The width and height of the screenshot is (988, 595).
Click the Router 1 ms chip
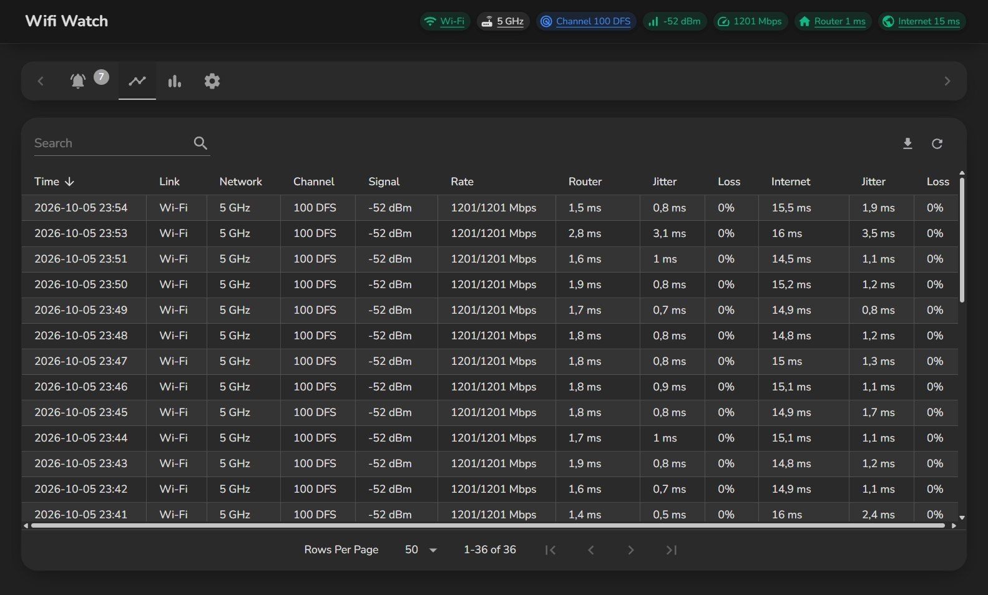pyautogui.click(x=833, y=21)
